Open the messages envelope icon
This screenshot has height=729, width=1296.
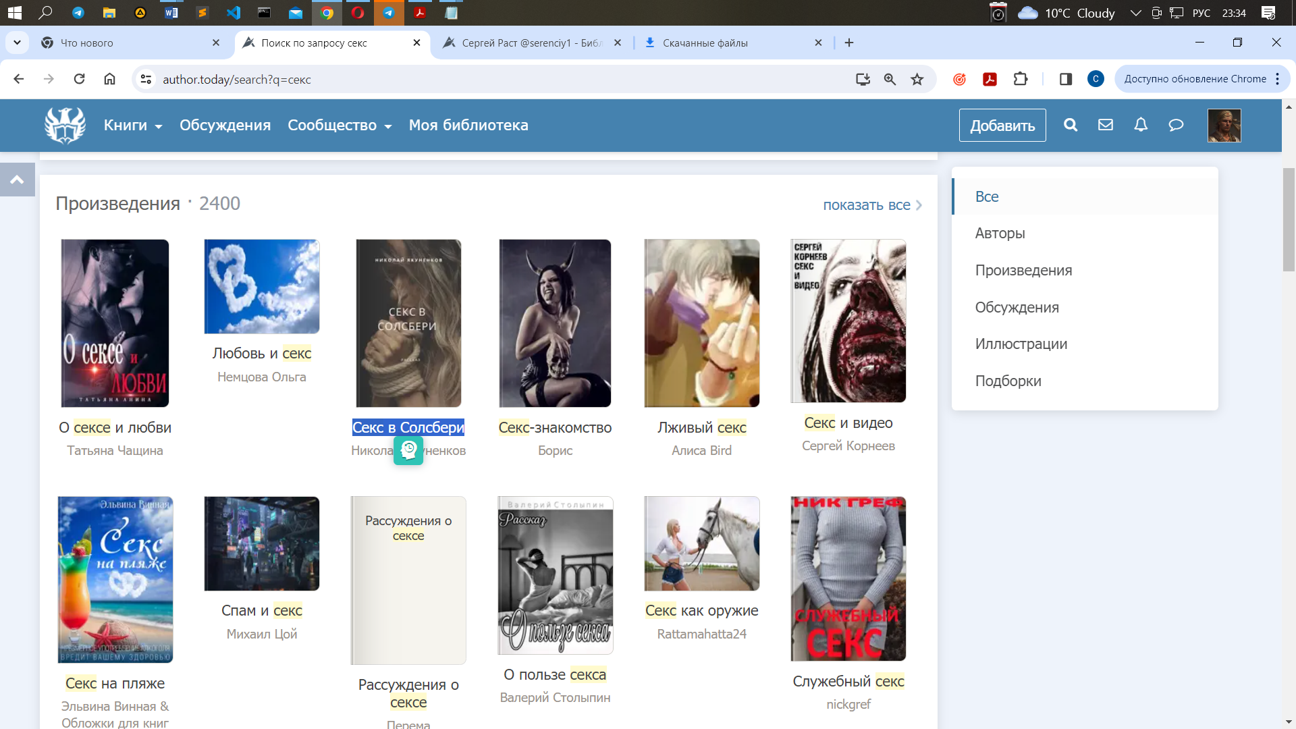tap(1106, 125)
